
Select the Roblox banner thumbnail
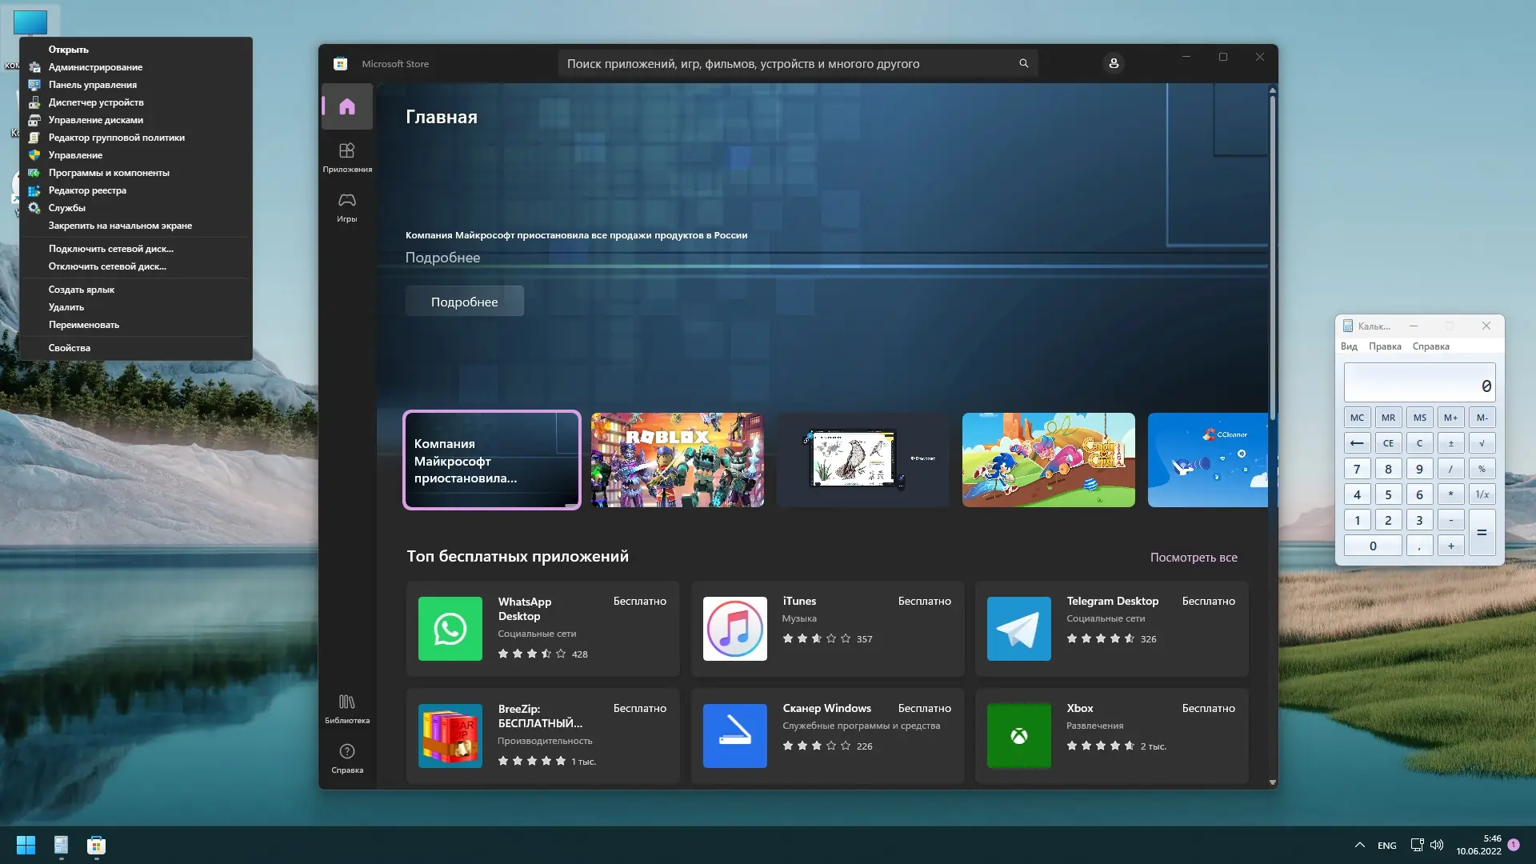click(x=677, y=460)
